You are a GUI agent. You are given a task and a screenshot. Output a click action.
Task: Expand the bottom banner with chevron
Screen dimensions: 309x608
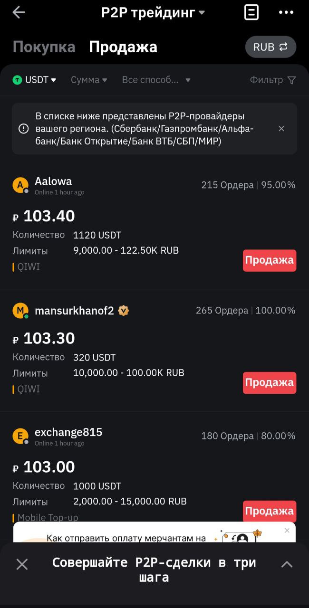(x=287, y=564)
